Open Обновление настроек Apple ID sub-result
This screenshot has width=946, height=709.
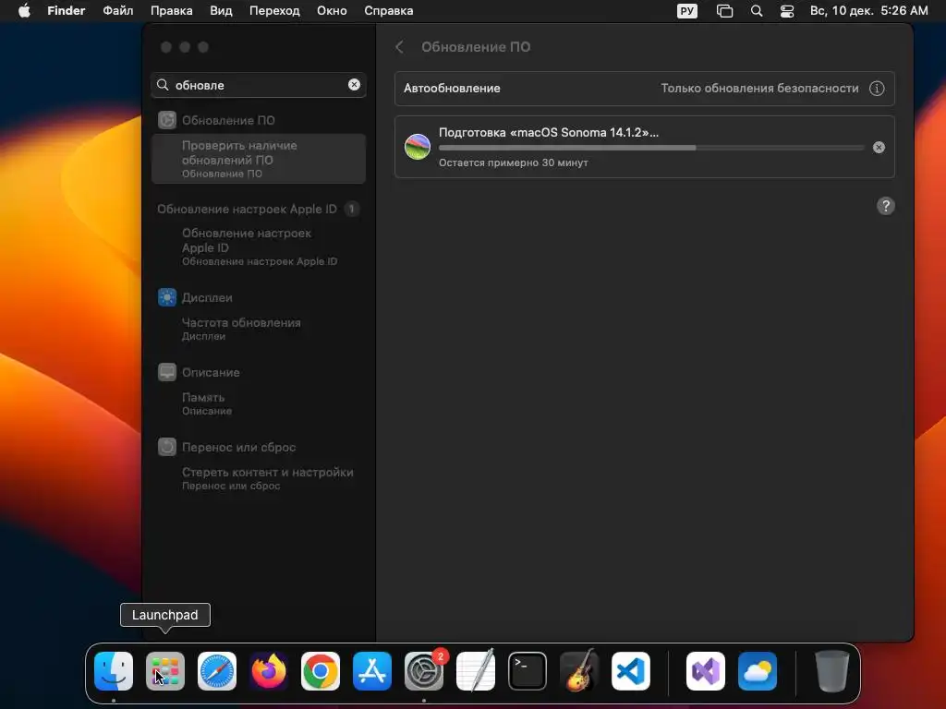[x=260, y=246]
